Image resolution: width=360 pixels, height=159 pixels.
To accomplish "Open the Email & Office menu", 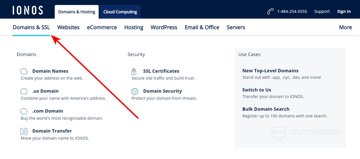I will point(202,27).
